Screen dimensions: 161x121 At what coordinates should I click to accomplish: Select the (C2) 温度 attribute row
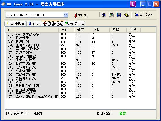coord(71,82)
